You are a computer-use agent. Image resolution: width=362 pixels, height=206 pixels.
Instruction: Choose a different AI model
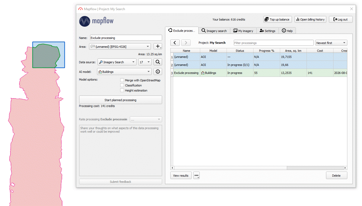[x=124, y=72]
